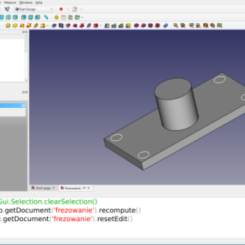
Task: Open the macro editor notepad icon
Action: pos(75,9)
